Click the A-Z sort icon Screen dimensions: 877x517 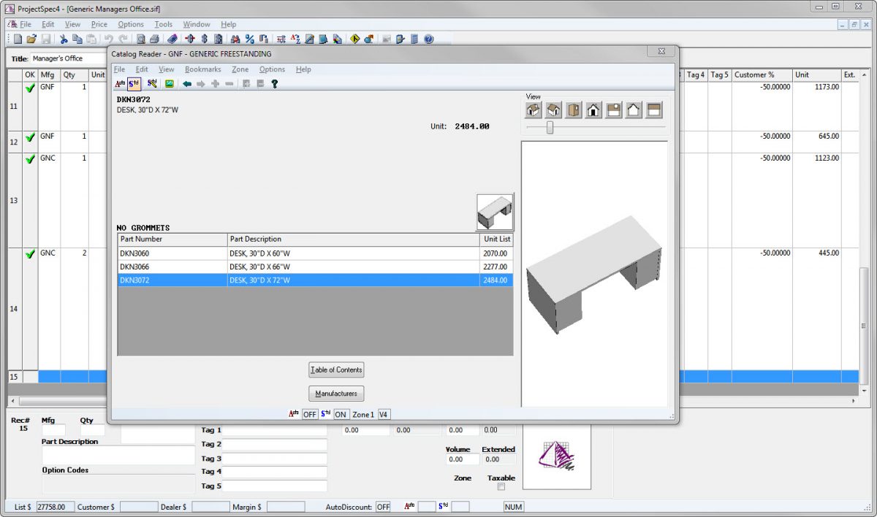click(x=295, y=39)
